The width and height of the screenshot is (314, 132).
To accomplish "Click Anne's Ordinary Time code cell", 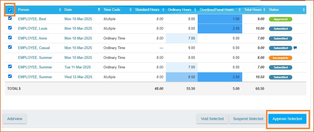I will click(114, 38).
